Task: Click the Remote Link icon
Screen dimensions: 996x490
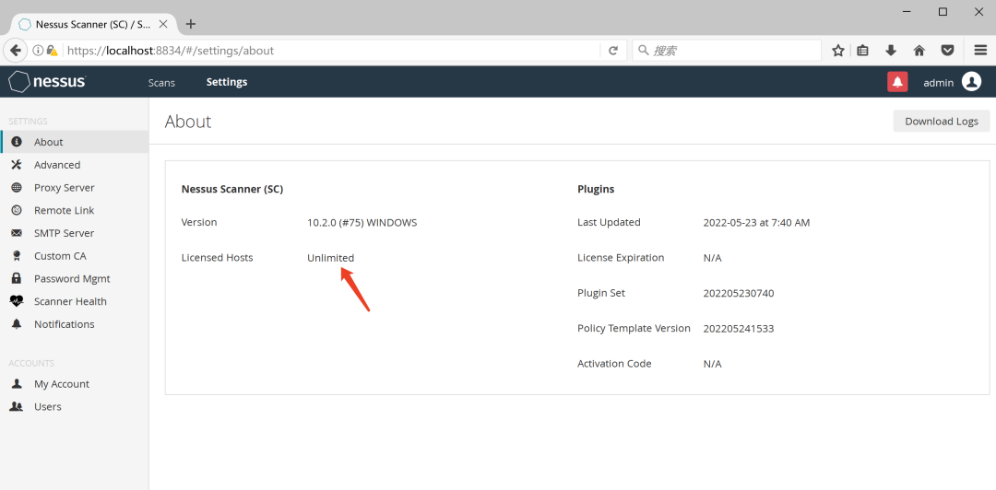Action: (17, 210)
